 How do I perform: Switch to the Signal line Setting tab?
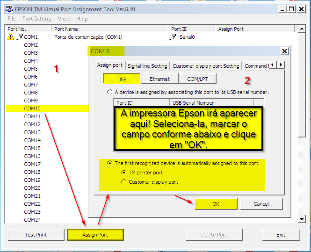[147, 66]
